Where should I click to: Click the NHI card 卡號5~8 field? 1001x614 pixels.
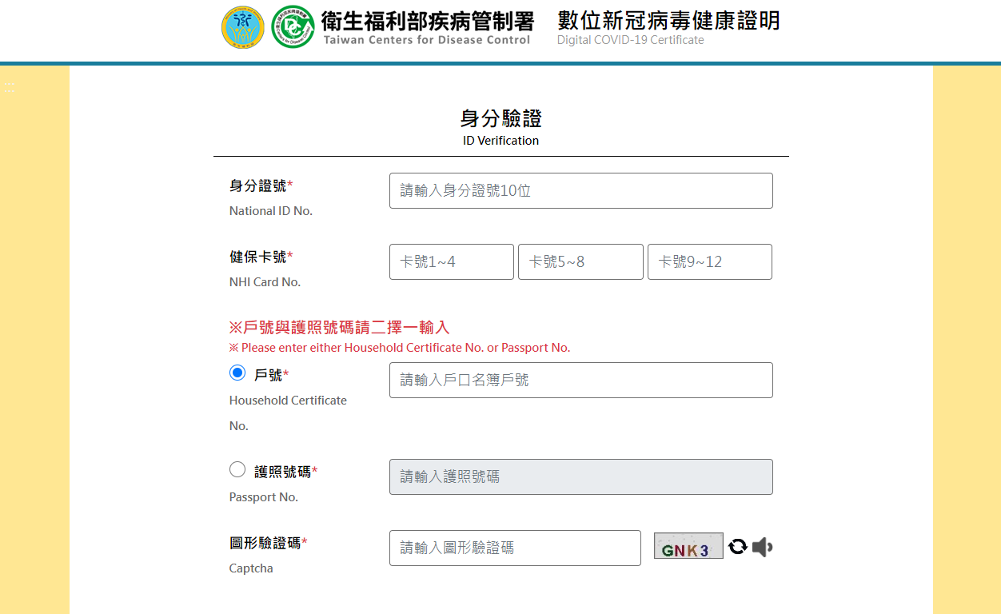pos(580,262)
